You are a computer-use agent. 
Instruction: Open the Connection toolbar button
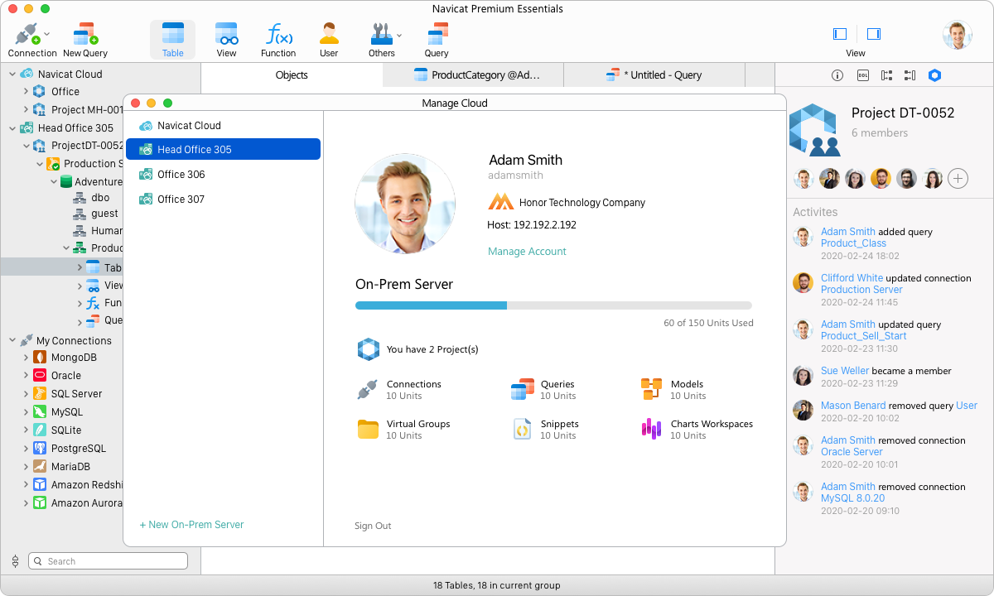32,40
